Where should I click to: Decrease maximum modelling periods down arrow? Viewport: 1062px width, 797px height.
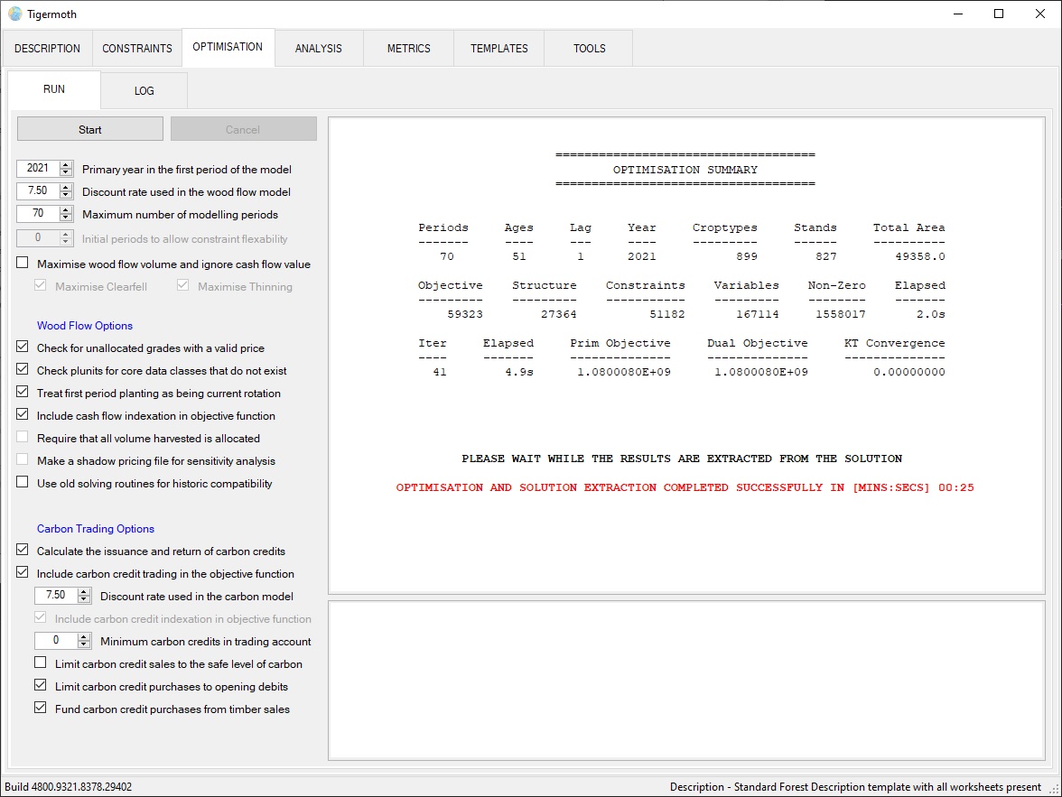(66, 218)
